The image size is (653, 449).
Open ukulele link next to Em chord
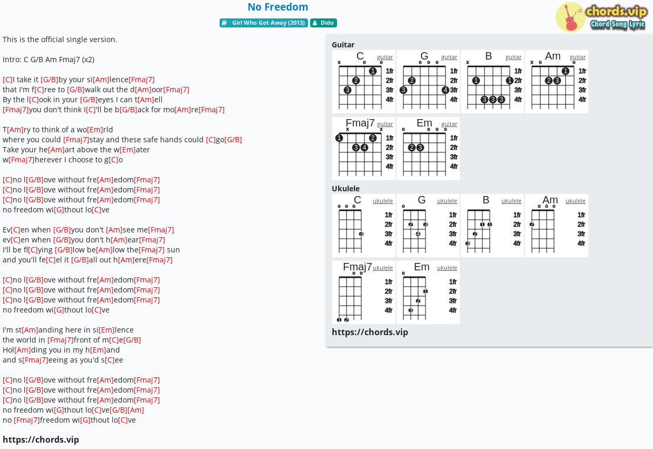[447, 268]
